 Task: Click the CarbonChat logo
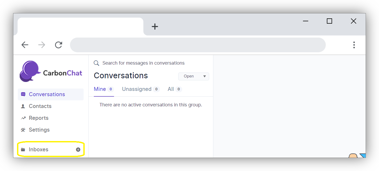click(51, 71)
